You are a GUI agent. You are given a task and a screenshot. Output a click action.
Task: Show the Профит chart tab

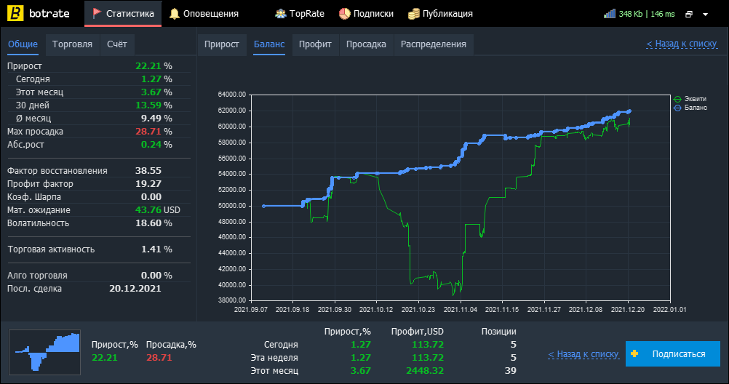(x=315, y=44)
